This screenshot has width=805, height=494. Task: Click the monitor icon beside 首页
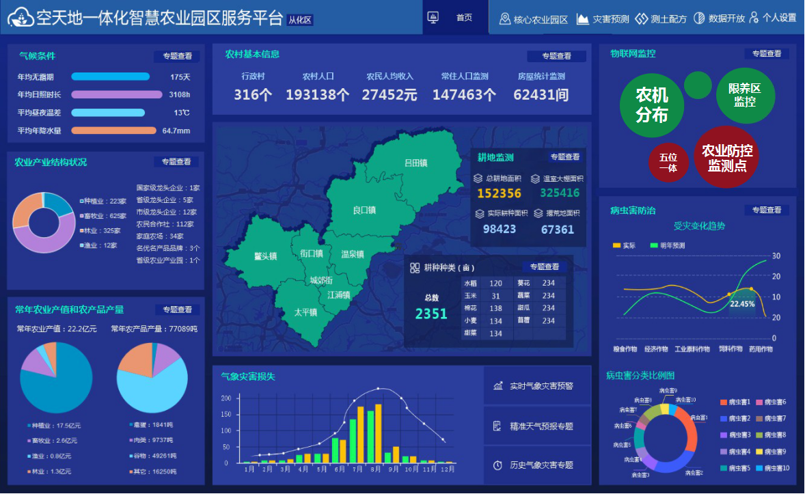pyautogui.click(x=433, y=18)
